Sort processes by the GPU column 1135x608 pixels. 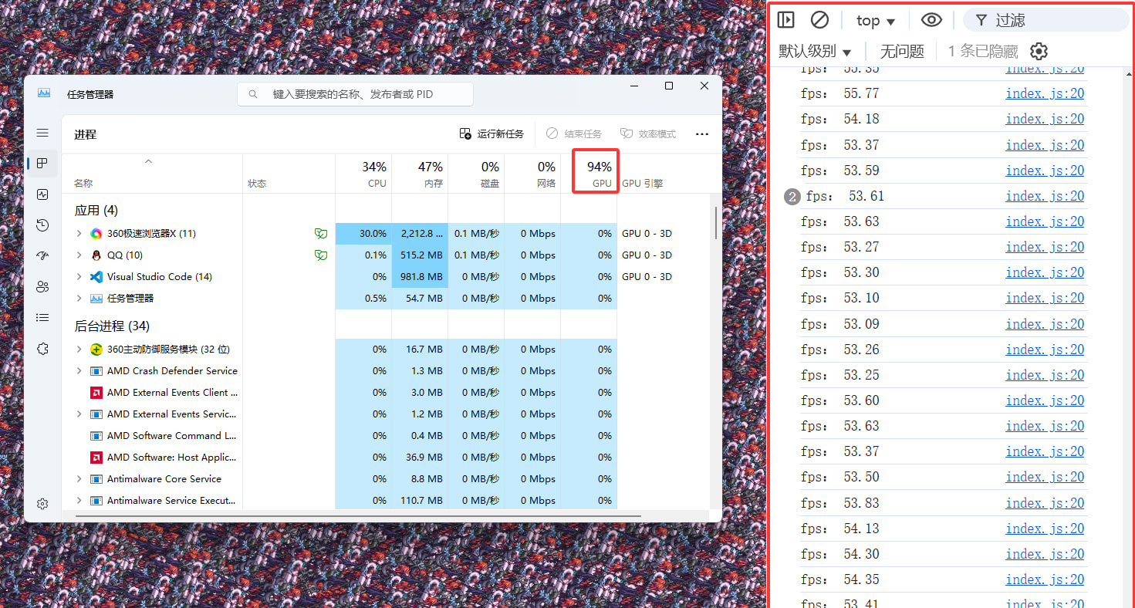coord(595,174)
